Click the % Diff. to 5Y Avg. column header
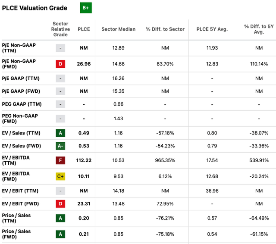The height and width of the screenshot is (244, 276). (259, 29)
